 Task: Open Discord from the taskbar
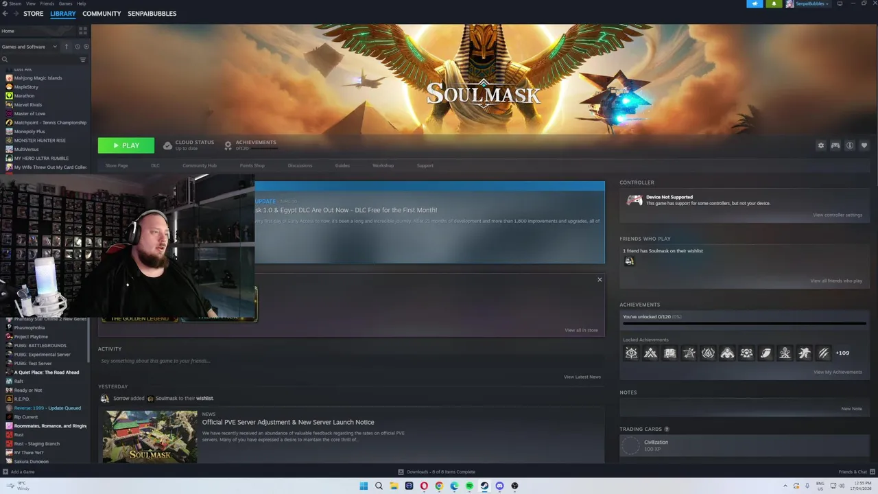[x=499, y=486]
